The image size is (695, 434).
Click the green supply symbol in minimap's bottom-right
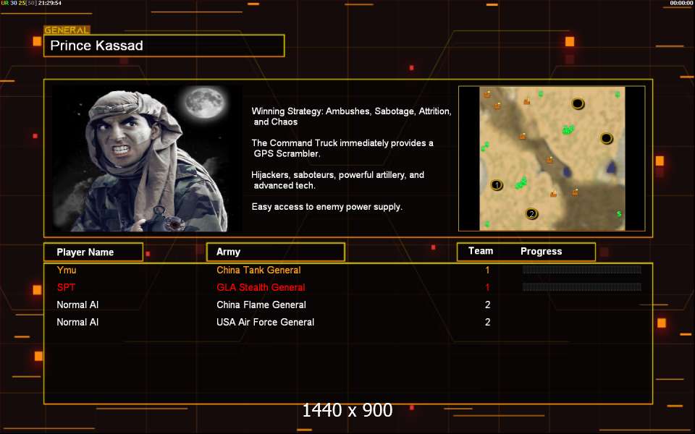619,214
